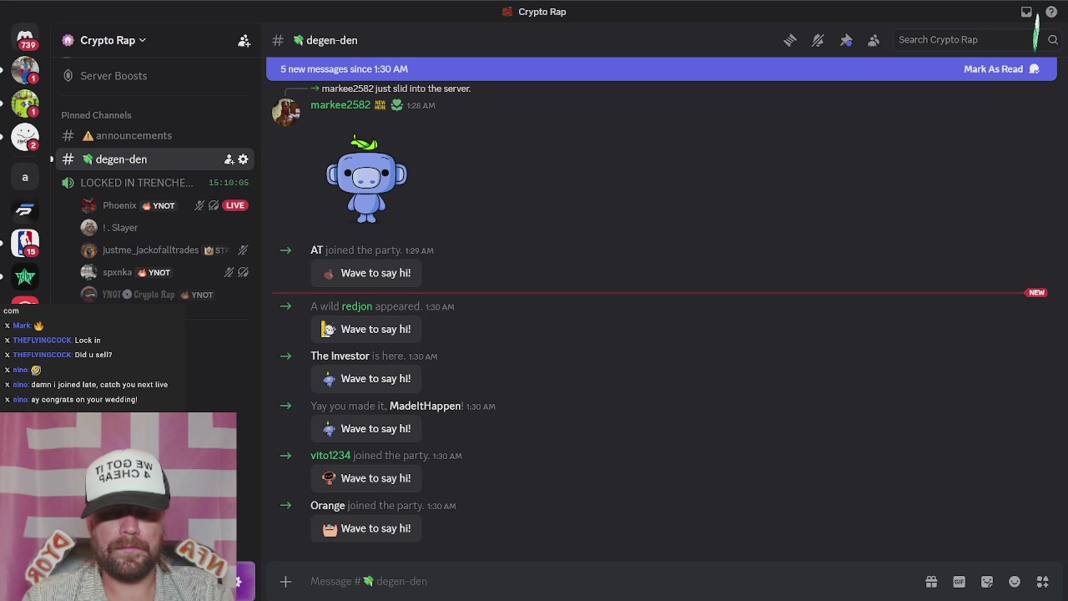The width and height of the screenshot is (1068, 601).
Task: Join LOCKED IN TRENCHE... voice channel
Action: (x=154, y=183)
